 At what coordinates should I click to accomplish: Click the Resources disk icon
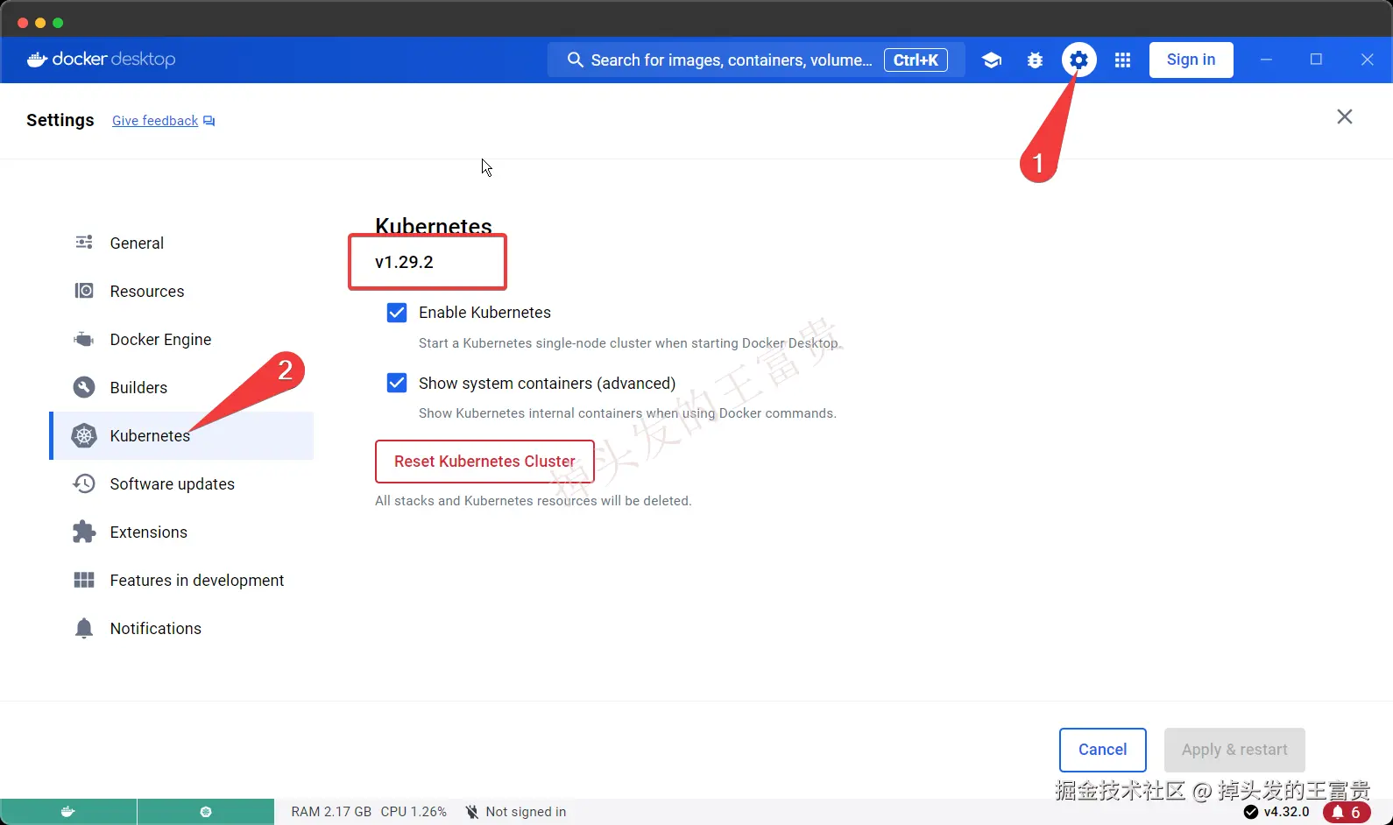84,291
